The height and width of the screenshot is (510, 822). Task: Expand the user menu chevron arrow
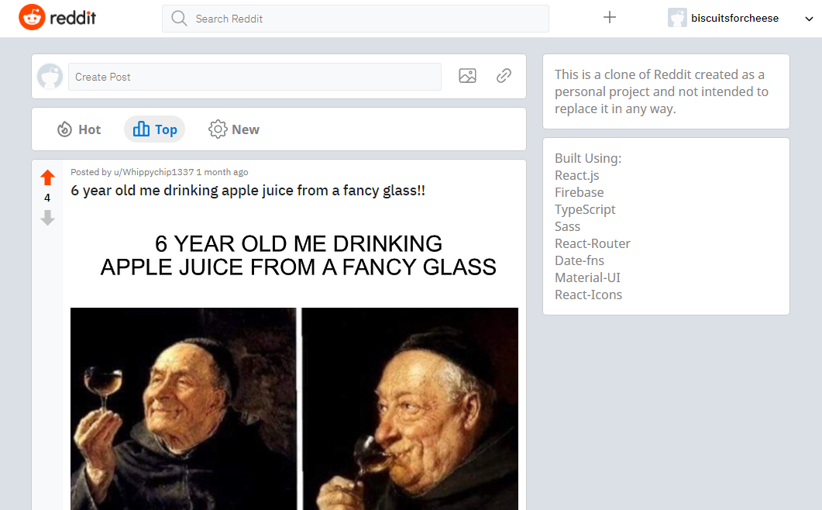(x=809, y=19)
